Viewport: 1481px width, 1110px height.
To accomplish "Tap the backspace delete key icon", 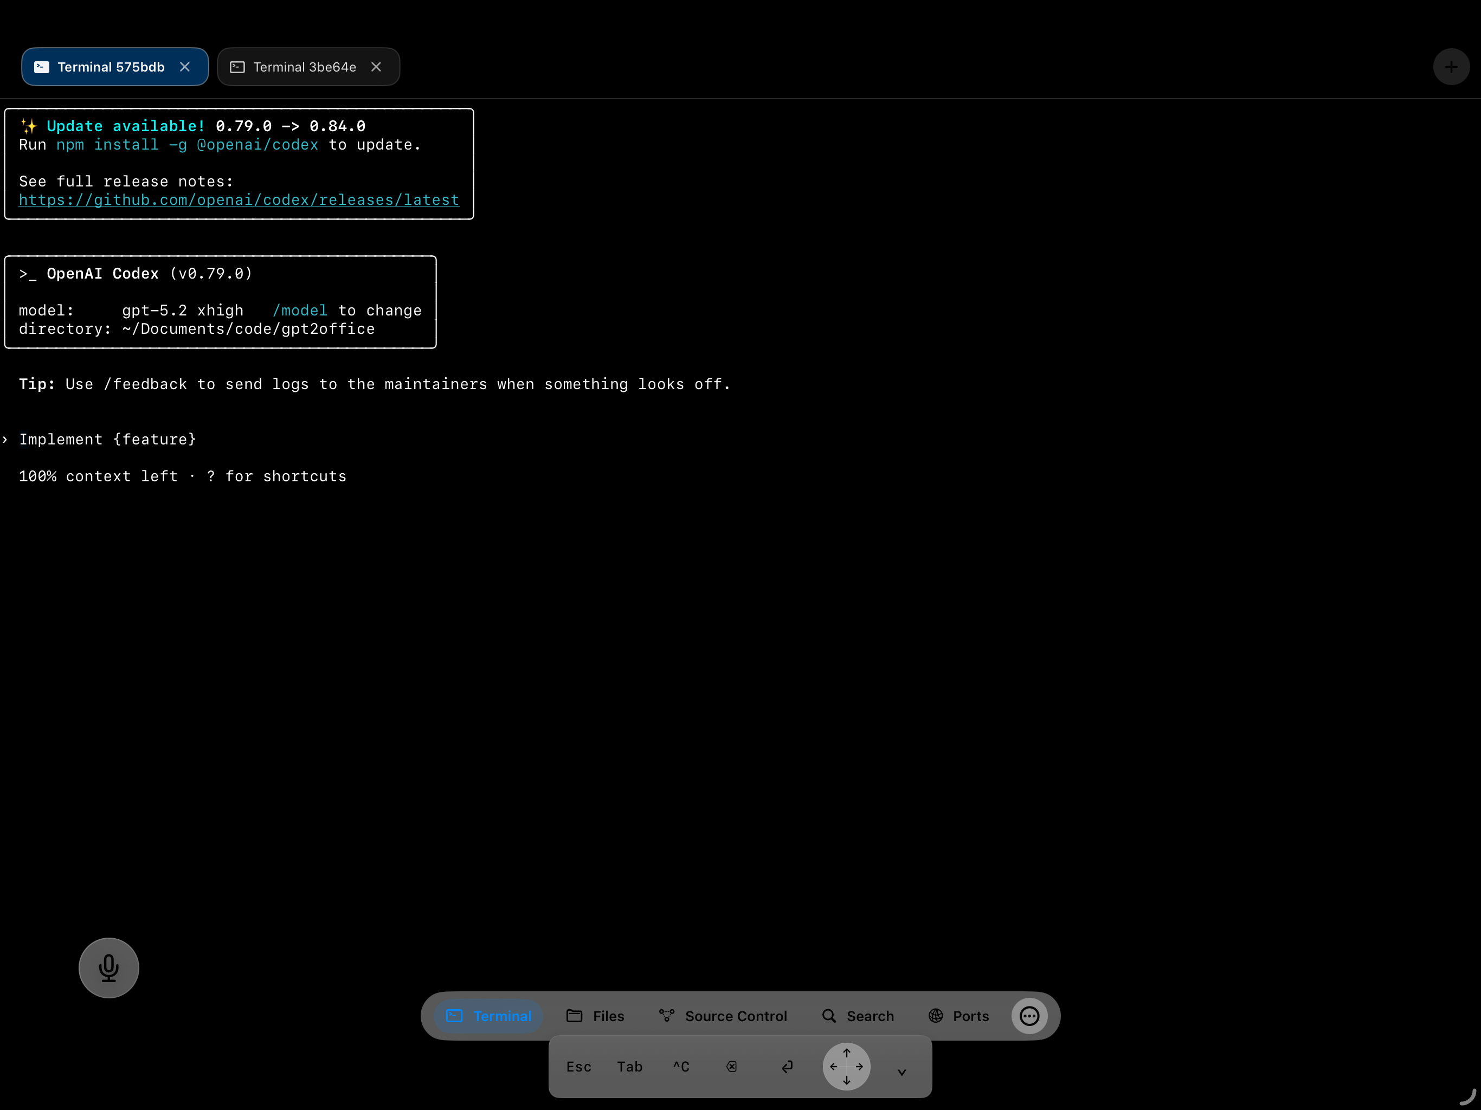I will click(732, 1067).
